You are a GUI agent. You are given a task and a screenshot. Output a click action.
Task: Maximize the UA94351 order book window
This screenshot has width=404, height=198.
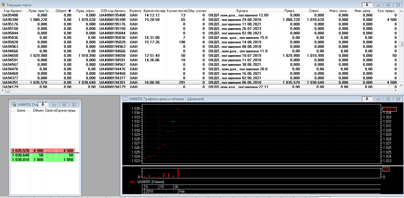[x=64, y=104]
